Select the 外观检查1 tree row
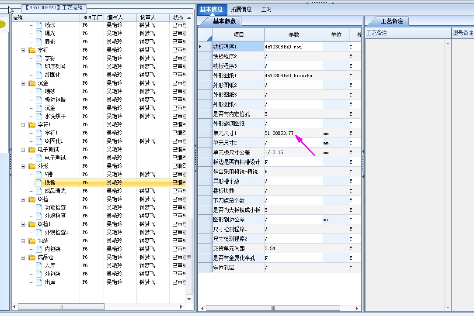This screenshot has height=316, width=474. click(x=56, y=232)
